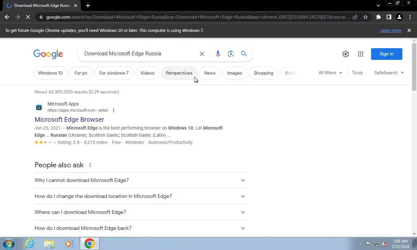Open a new tab with the plus button
Screen dimensions: 417x250
point(88,6)
